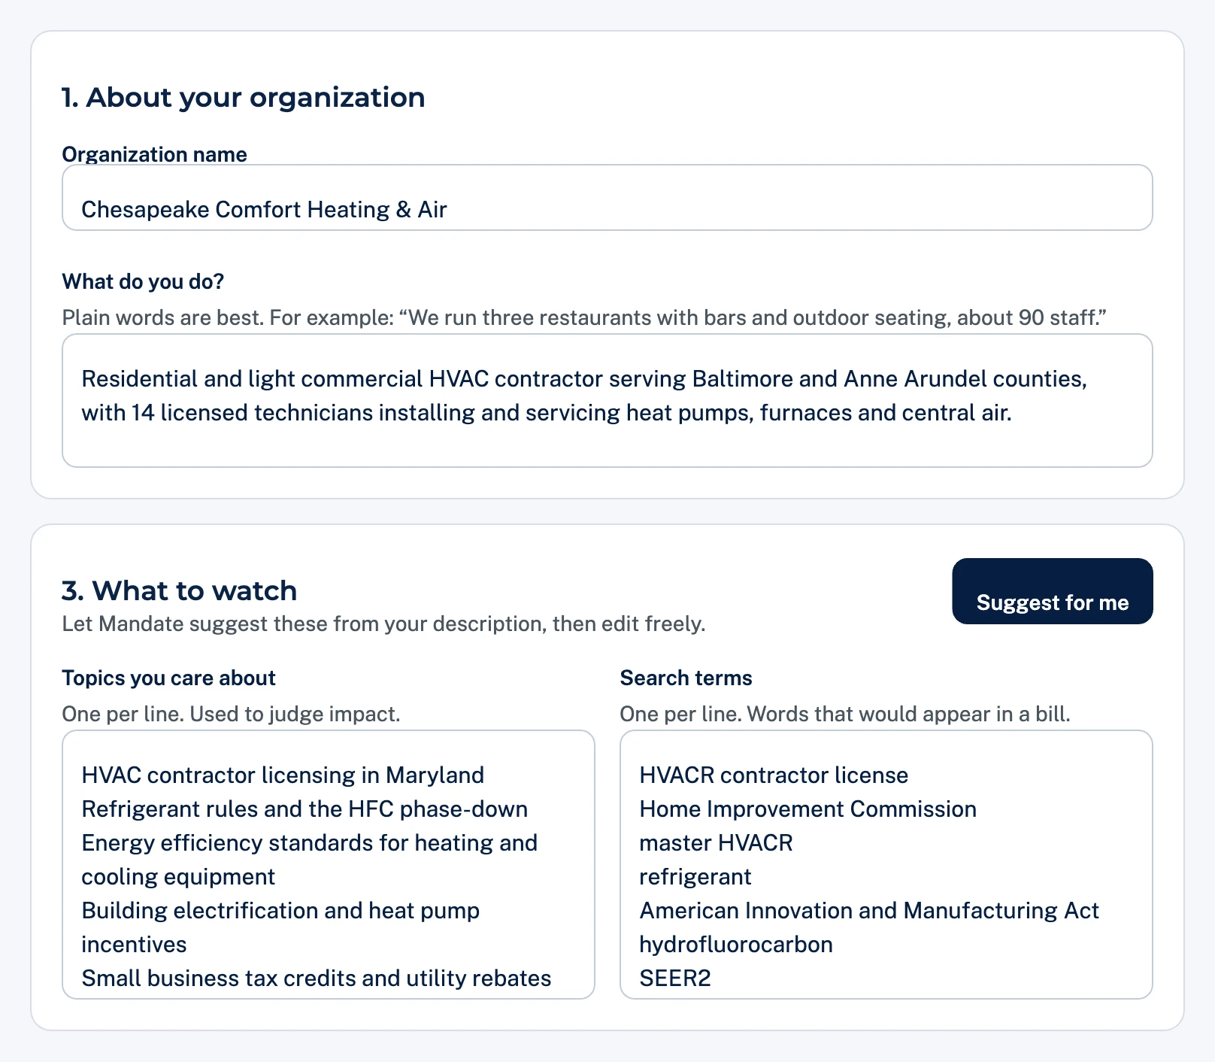Click the Topics you care about textarea
Screen dimensions: 1215x1062
[328, 864]
